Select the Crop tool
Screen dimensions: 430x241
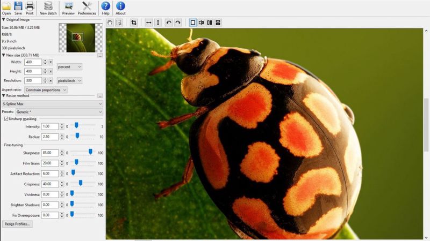coord(134,22)
